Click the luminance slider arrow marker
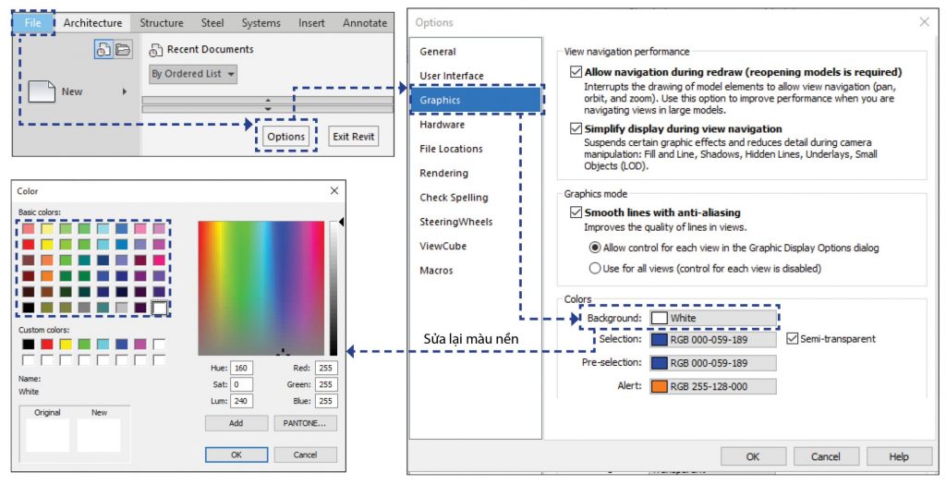The height and width of the screenshot is (485, 946). (x=342, y=223)
